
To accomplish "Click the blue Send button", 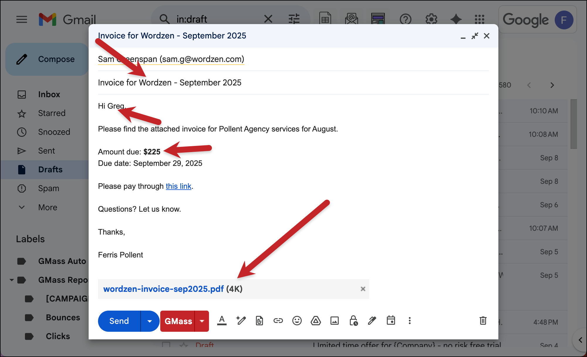I will pos(119,321).
